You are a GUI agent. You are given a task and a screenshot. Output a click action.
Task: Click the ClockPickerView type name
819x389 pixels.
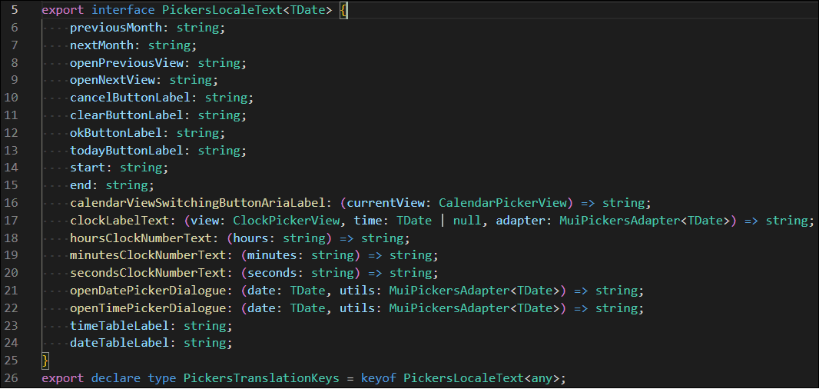click(x=287, y=221)
